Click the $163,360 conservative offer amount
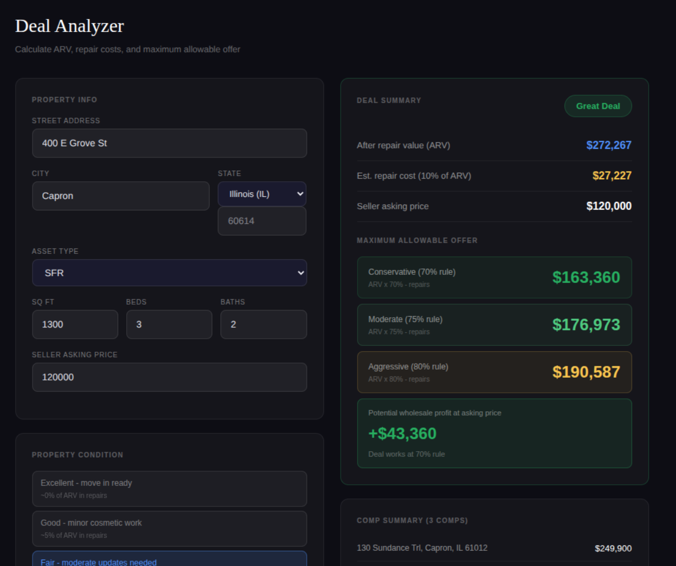This screenshot has height=566, width=676. (x=586, y=277)
